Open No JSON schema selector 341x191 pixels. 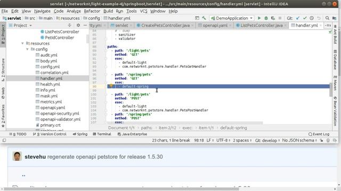point(299,140)
